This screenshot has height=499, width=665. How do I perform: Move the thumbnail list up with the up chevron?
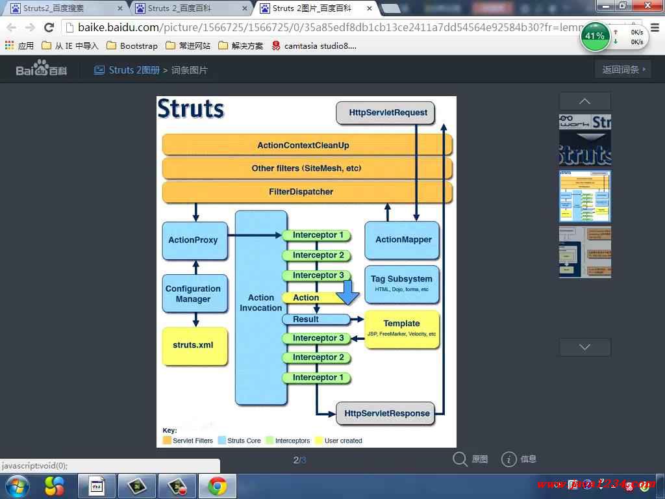tap(585, 101)
